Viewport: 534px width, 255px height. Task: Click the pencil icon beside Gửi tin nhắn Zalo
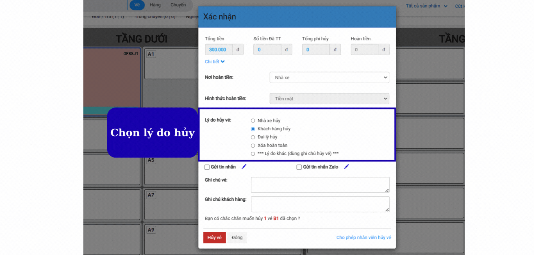point(346,167)
